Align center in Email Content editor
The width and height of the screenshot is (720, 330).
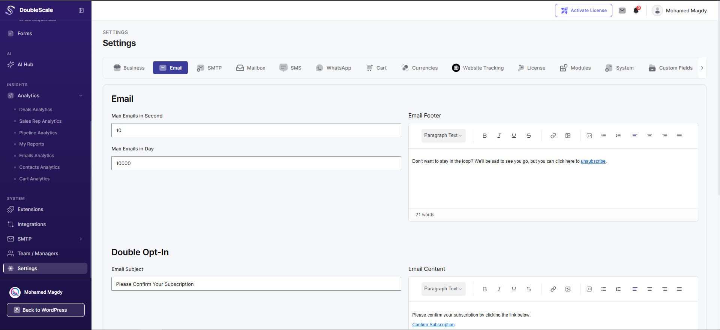649,289
